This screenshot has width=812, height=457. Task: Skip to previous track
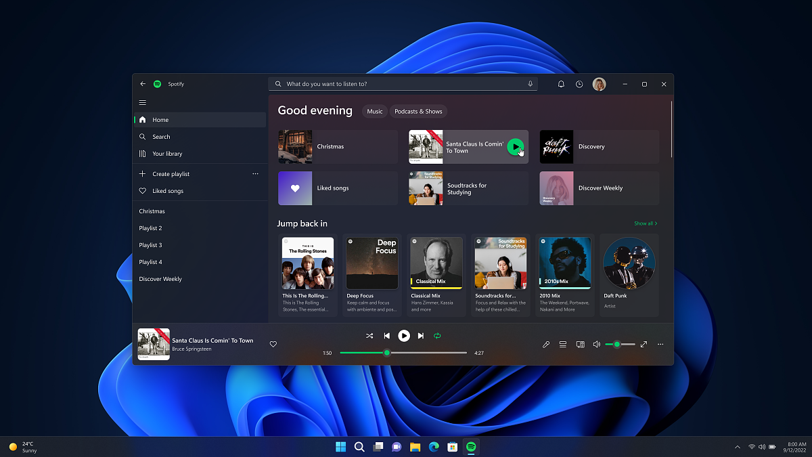coord(387,336)
